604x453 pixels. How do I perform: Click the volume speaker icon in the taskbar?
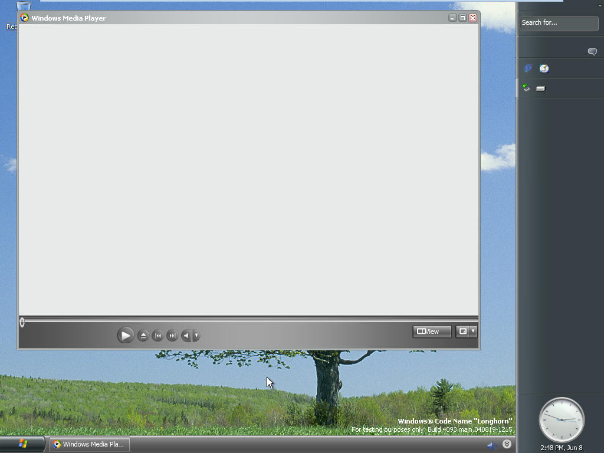click(x=492, y=446)
